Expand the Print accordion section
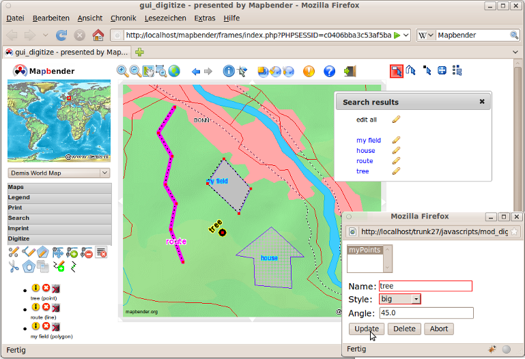525x359 pixels. [x=59, y=207]
